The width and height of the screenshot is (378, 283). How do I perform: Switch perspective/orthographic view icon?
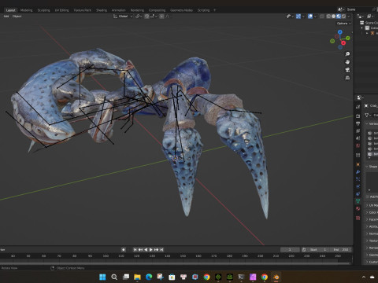pyautogui.click(x=347, y=78)
